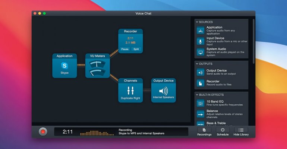Collapse the OUTPUTS section
This screenshot has width=287, height=149.
tap(197, 64)
